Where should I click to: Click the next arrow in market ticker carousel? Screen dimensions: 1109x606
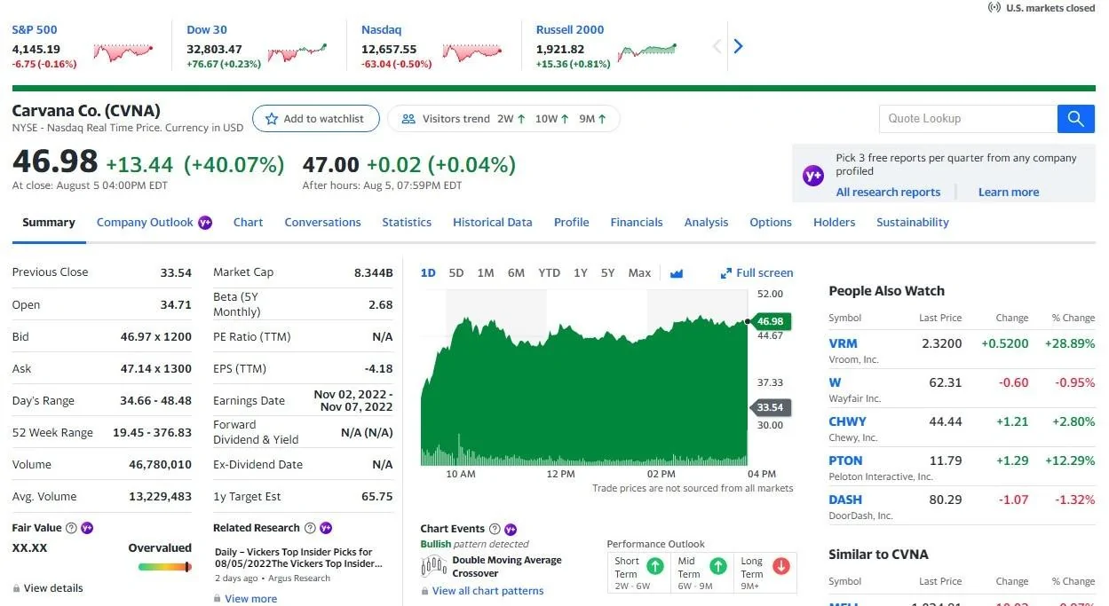pos(738,46)
